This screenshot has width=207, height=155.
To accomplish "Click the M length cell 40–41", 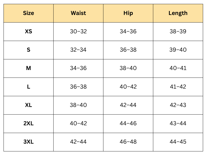I will click(178, 68).
